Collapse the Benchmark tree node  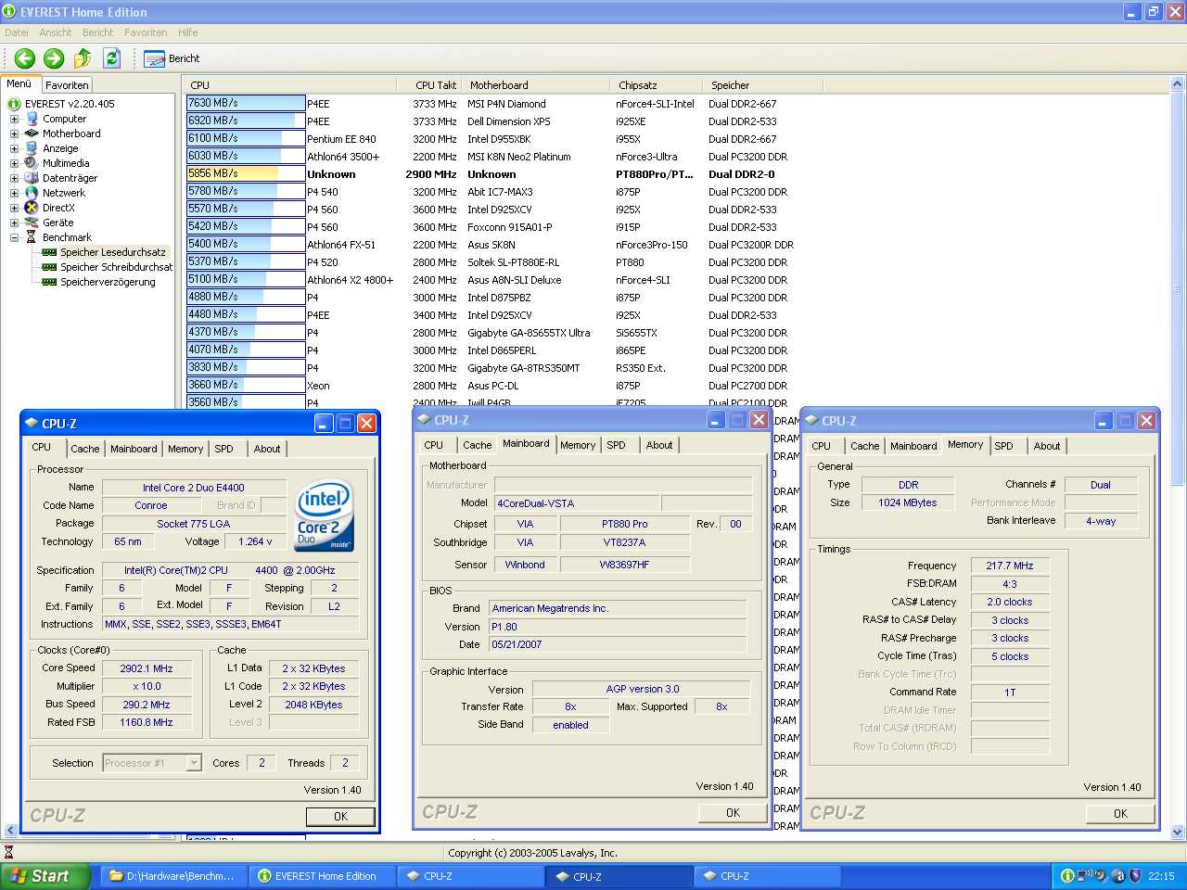[14, 237]
